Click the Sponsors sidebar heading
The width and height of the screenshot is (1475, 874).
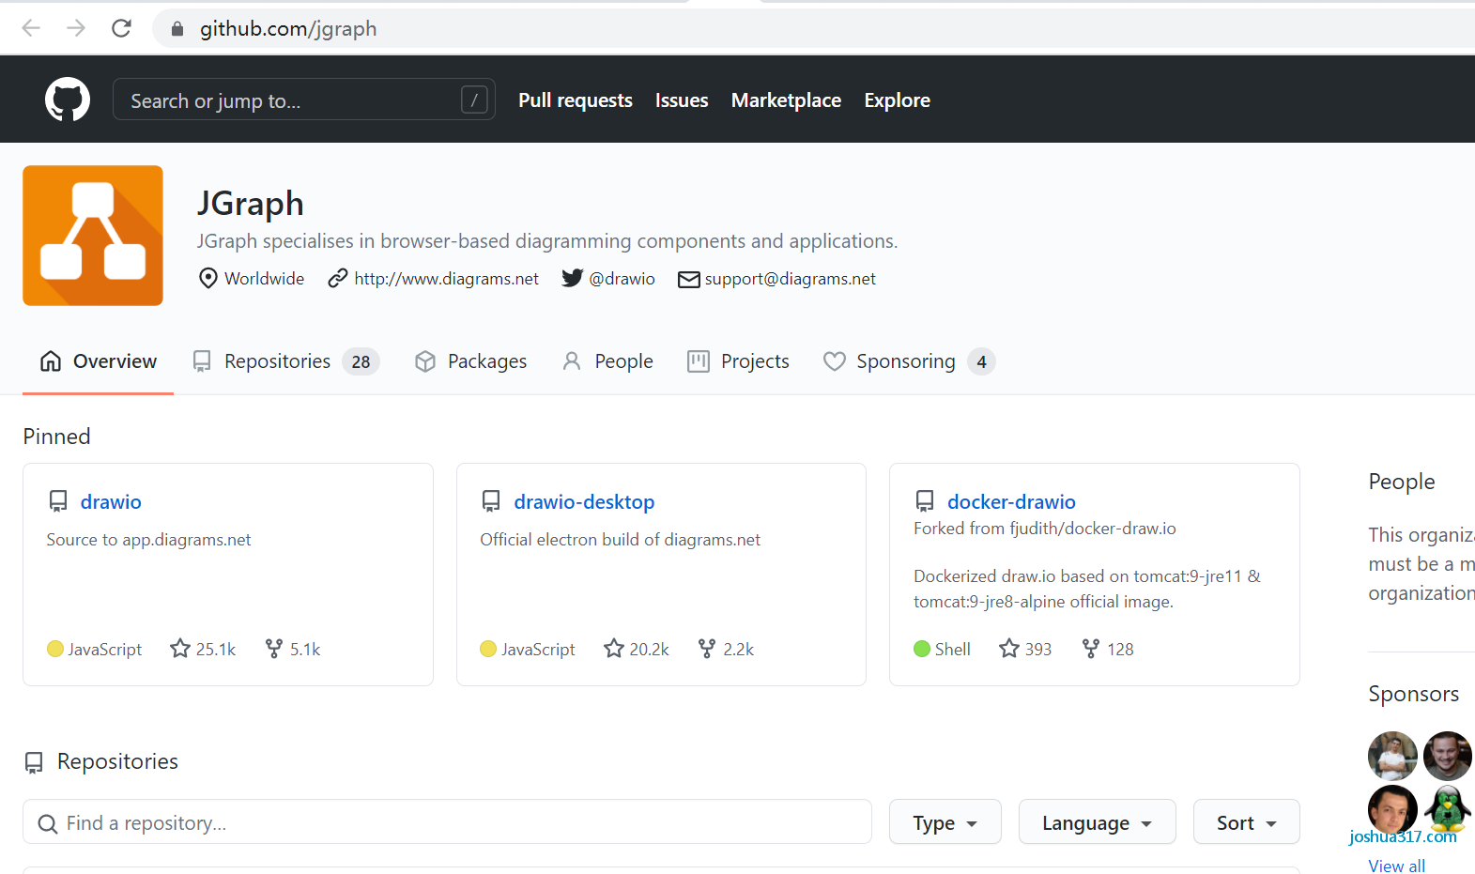[x=1413, y=694]
